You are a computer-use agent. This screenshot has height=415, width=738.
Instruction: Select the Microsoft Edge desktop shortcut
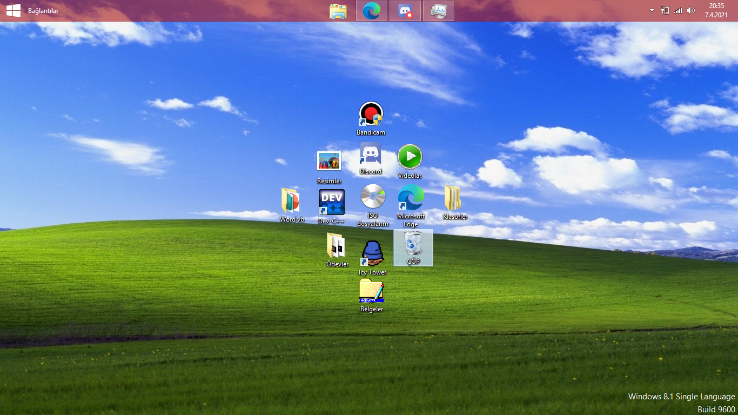411,206
